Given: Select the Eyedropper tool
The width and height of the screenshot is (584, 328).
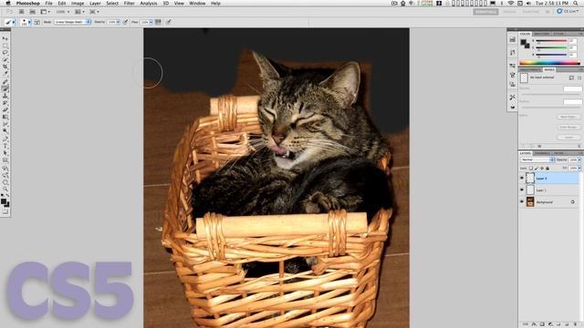Looking at the screenshot, I should coord(5,74).
